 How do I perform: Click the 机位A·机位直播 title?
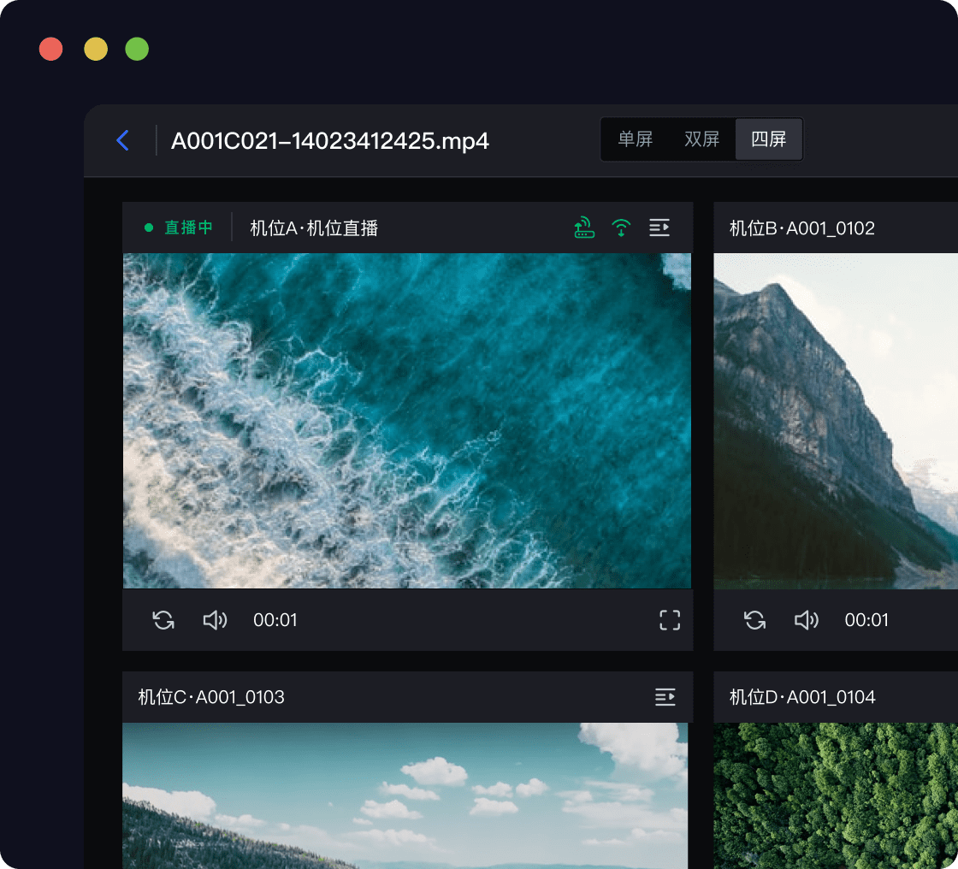coord(314,228)
